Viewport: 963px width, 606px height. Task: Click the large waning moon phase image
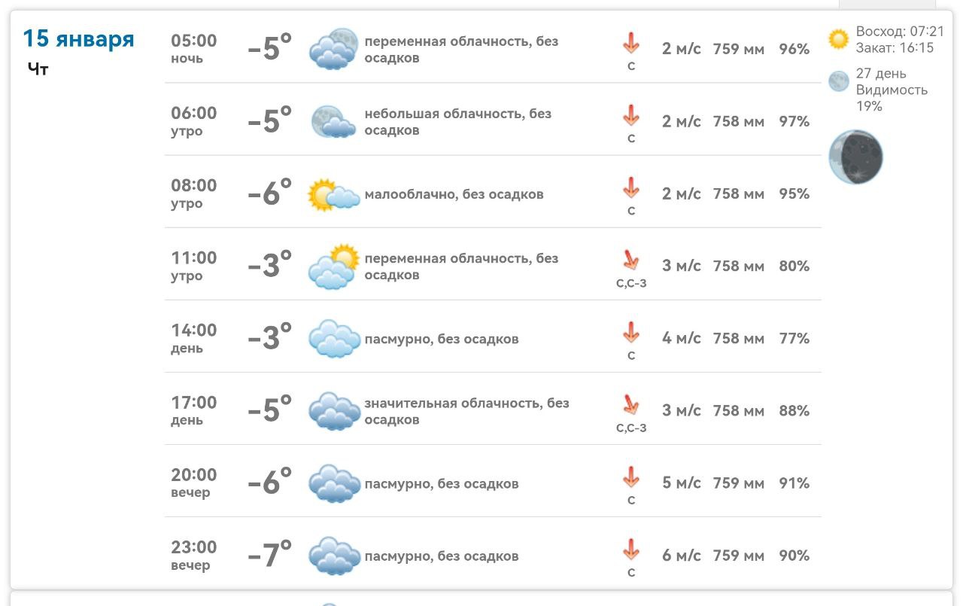pos(856,157)
